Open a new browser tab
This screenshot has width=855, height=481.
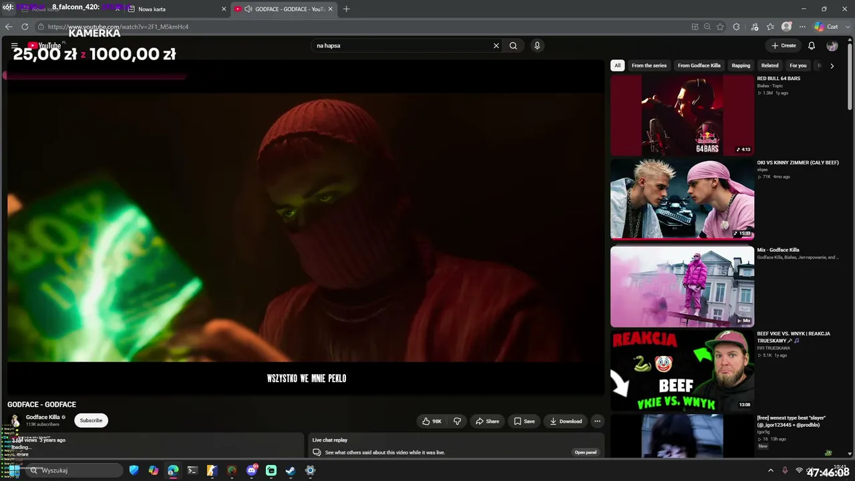click(346, 9)
